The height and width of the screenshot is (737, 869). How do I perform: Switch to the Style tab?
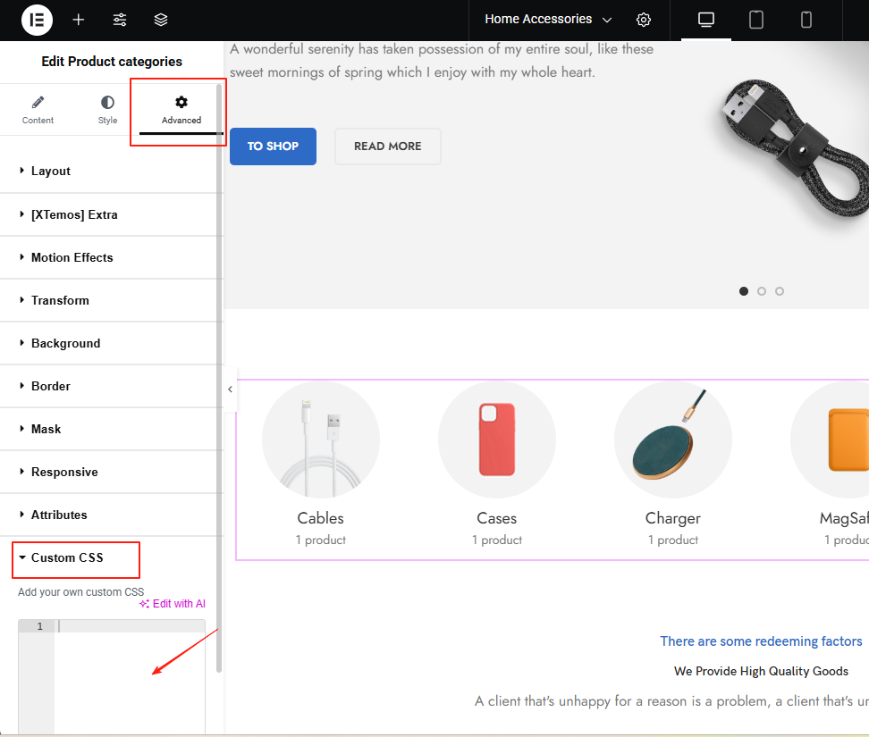point(107,110)
